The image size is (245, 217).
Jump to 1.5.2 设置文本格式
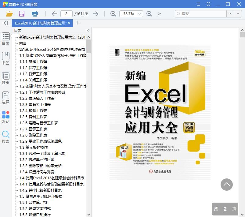coord(35,208)
